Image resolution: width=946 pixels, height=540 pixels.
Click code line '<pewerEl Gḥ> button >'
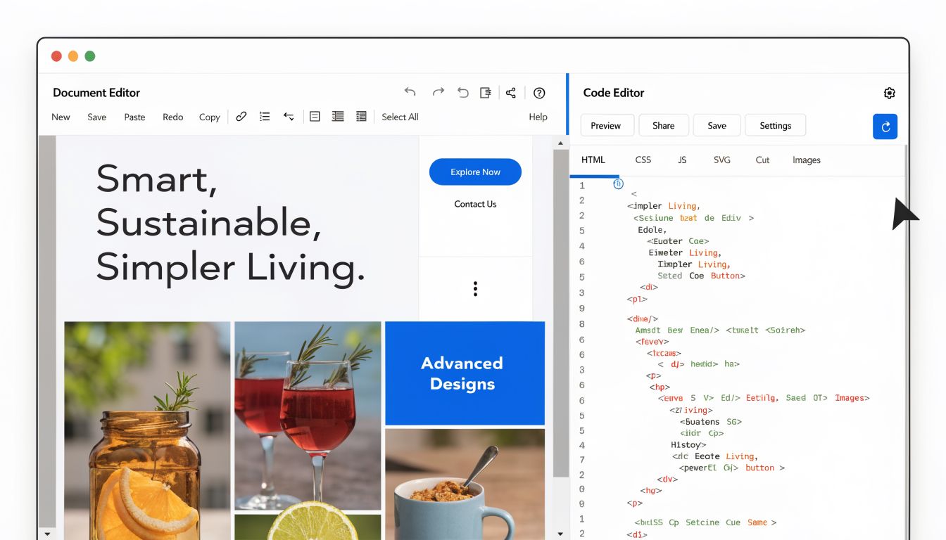click(x=732, y=468)
